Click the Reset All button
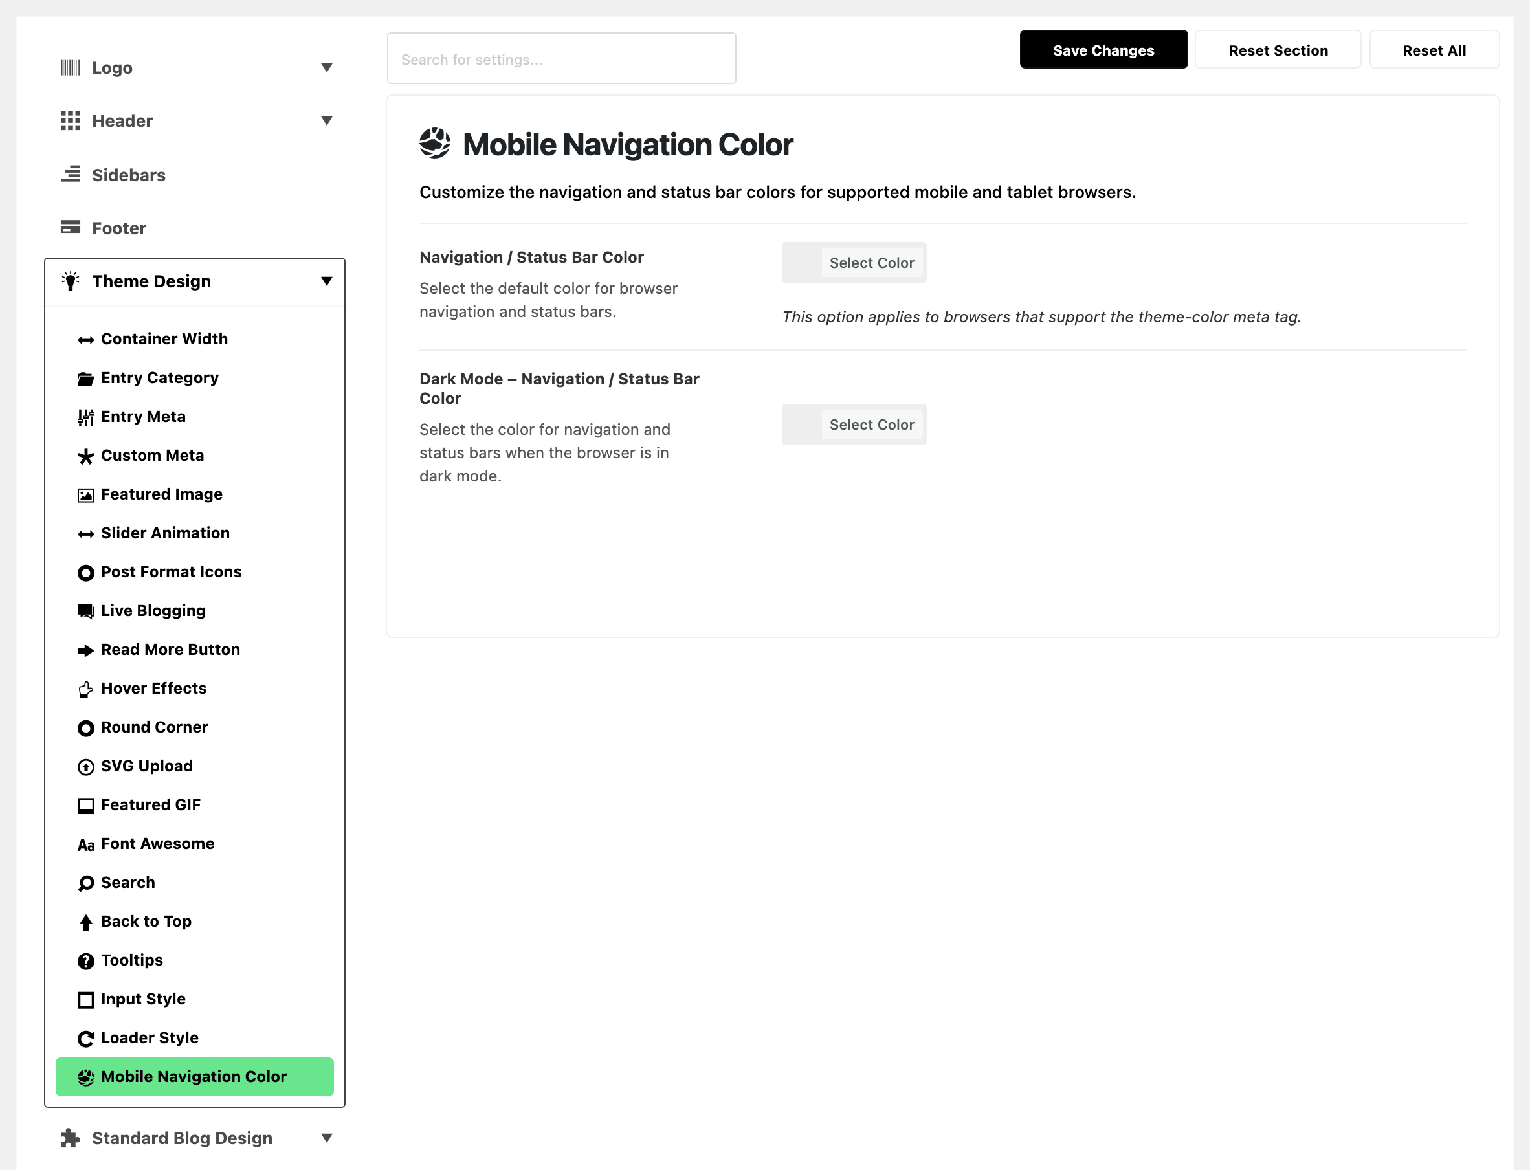Viewport: 1530px width, 1170px height. pos(1434,49)
